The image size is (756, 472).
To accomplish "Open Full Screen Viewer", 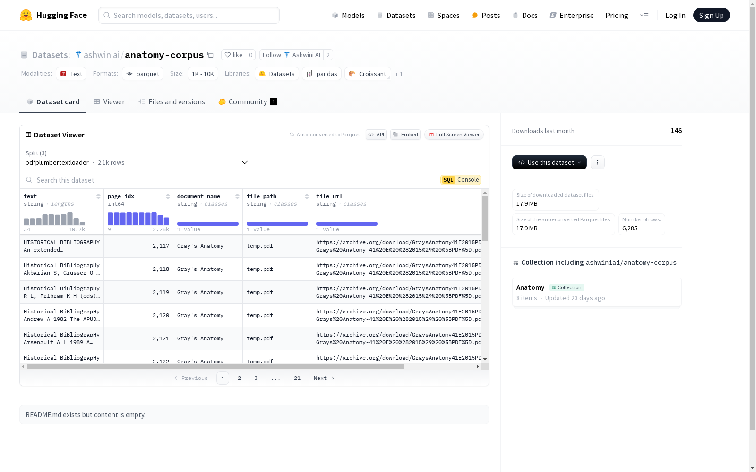I will pos(454,135).
